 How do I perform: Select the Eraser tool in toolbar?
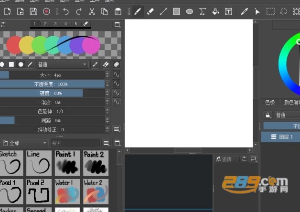coord(150,11)
